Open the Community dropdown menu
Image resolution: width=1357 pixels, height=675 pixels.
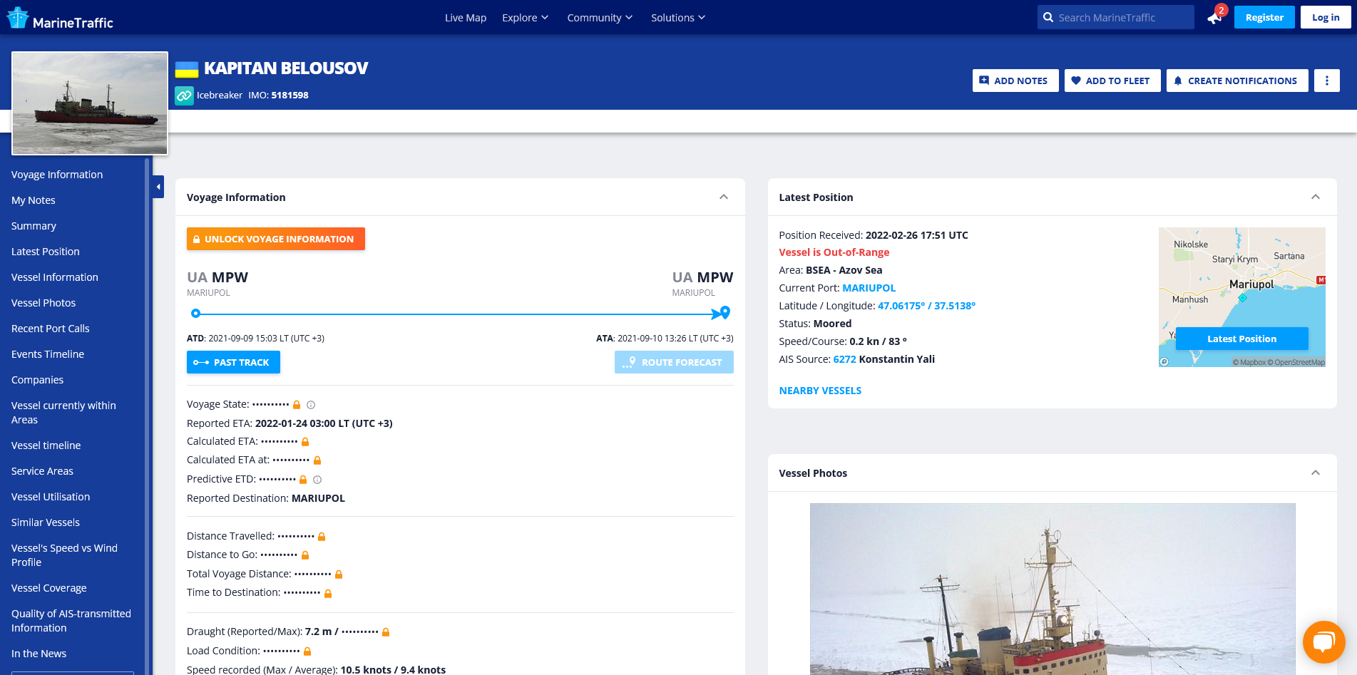(x=600, y=18)
